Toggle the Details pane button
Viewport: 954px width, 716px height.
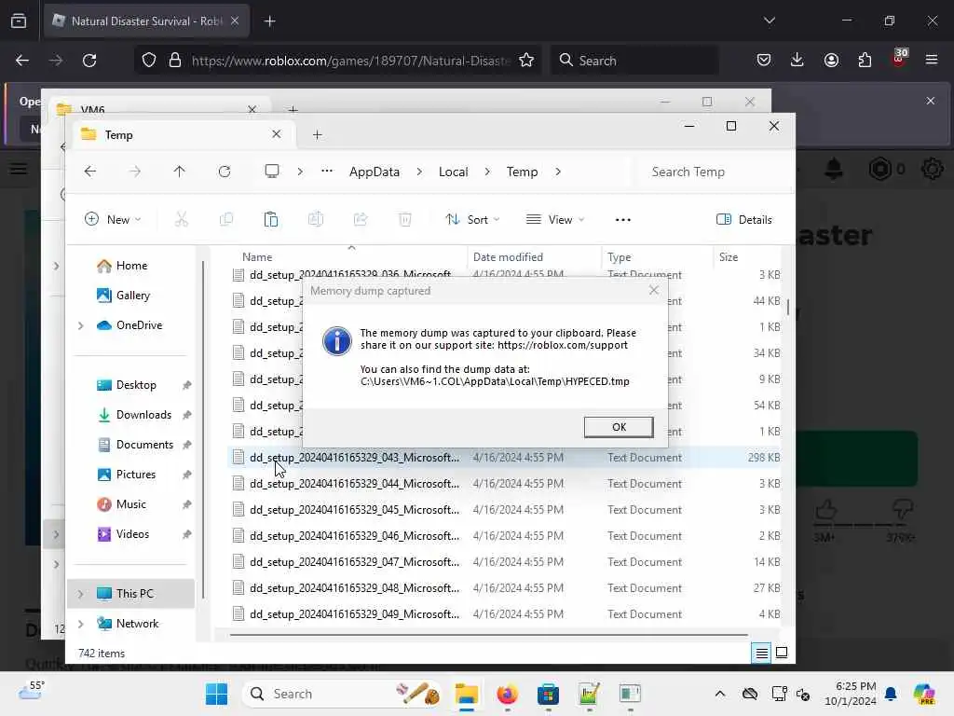[x=744, y=219]
